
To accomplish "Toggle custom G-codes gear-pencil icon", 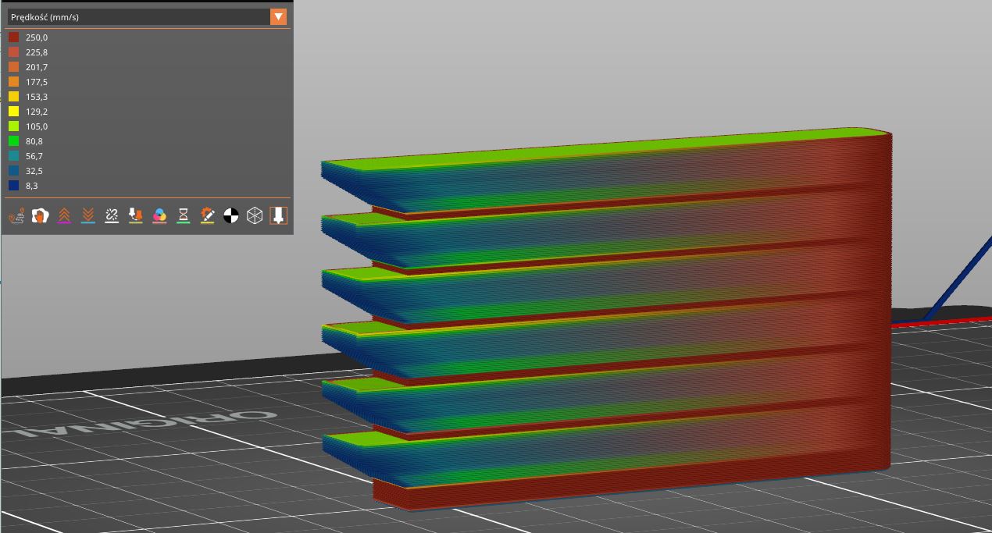I will [x=207, y=216].
